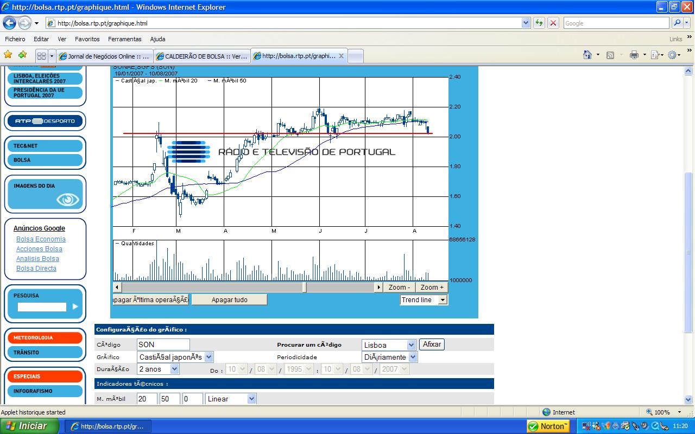
Task: Click the RTP Desporto sidebar logo
Action: pos(45,121)
